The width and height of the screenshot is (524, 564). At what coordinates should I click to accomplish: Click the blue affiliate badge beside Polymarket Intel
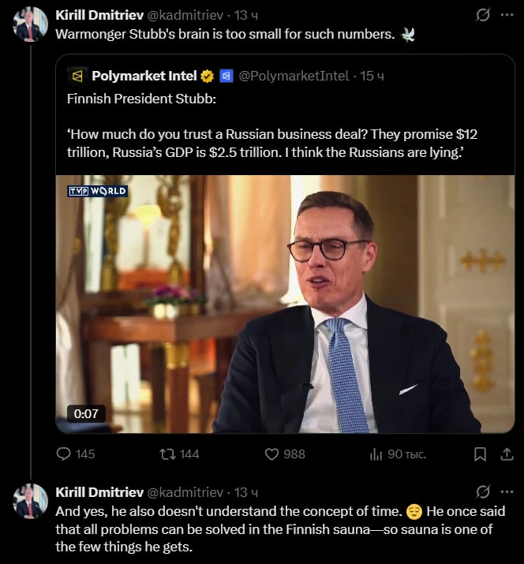pos(226,76)
